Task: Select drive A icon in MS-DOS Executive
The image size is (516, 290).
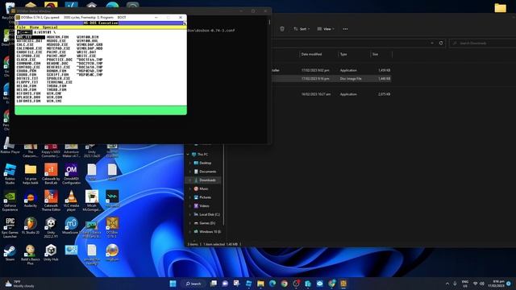Action: point(24,32)
